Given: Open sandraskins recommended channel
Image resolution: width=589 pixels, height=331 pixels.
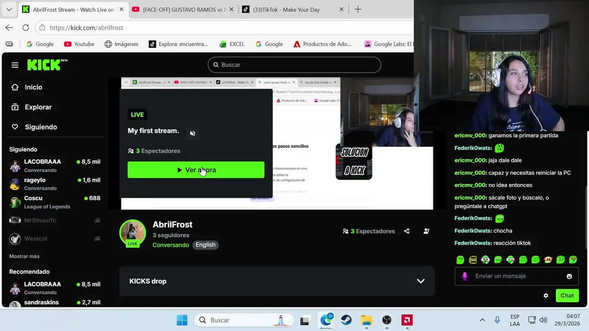Looking at the screenshot, I should [55, 303].
